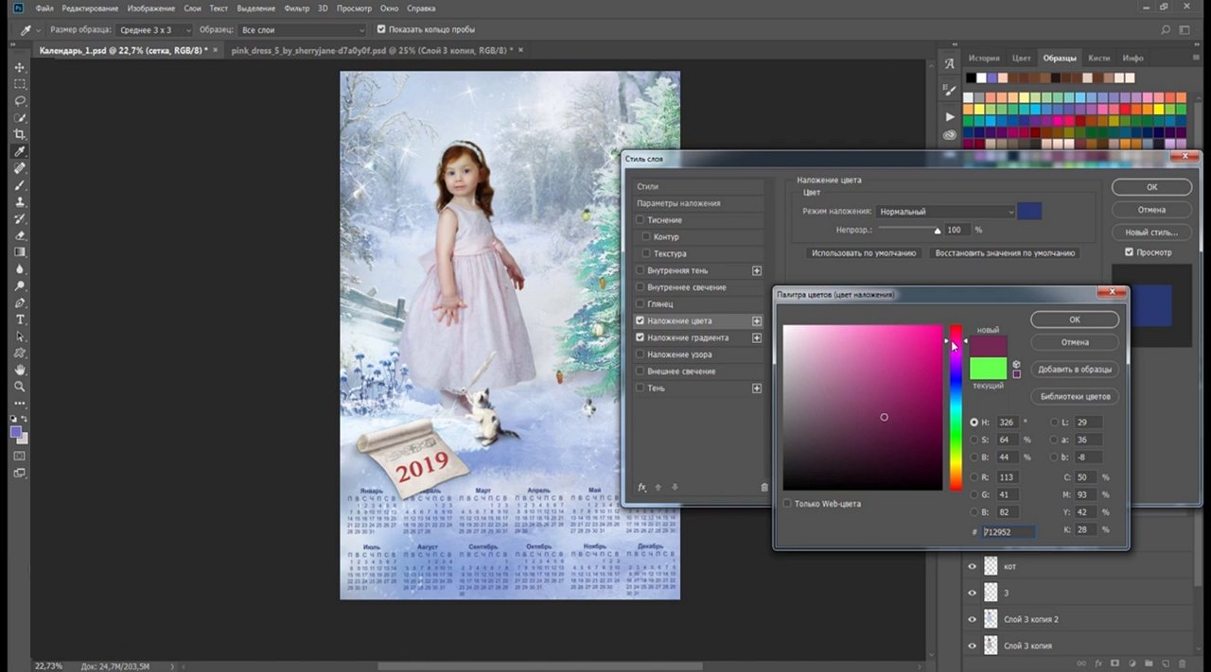Select the Gradient tool
The image size is (1211, 672).
click(x=20, y=252)
